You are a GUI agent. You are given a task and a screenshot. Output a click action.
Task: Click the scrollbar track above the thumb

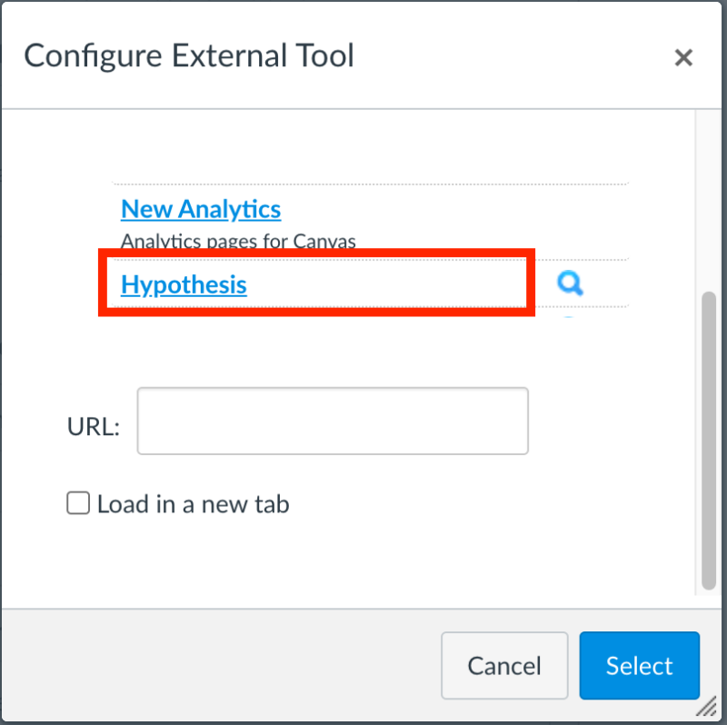pos(710,200)
